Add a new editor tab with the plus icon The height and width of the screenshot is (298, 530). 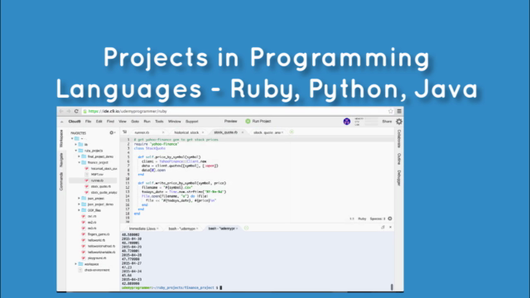pos(291,132)
